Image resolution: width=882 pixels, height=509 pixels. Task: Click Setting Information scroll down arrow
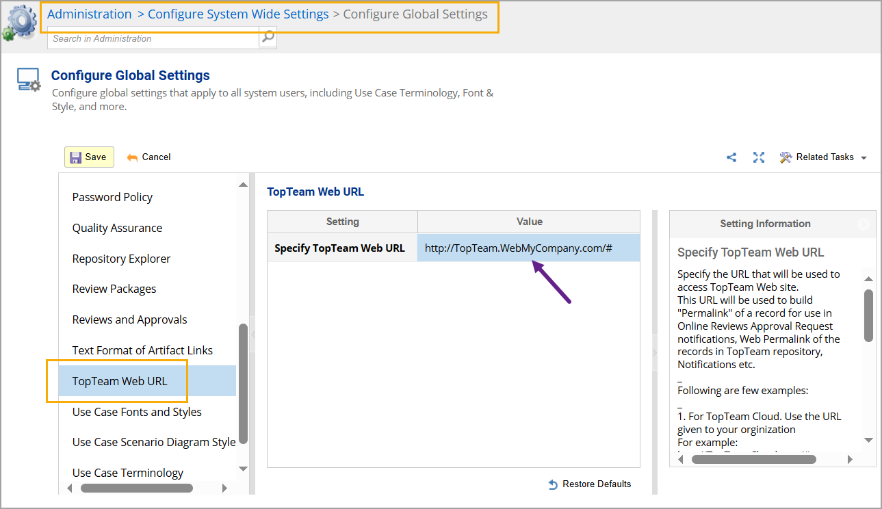pos(869,440)
